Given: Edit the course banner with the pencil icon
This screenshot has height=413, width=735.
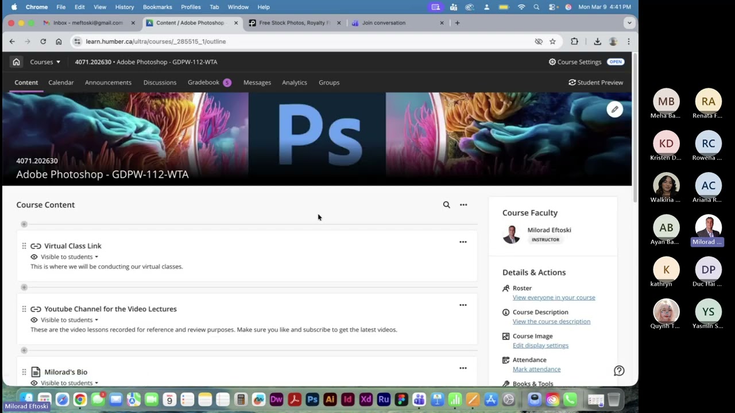Looking at the screenshot, I should [x=614, y=109].
